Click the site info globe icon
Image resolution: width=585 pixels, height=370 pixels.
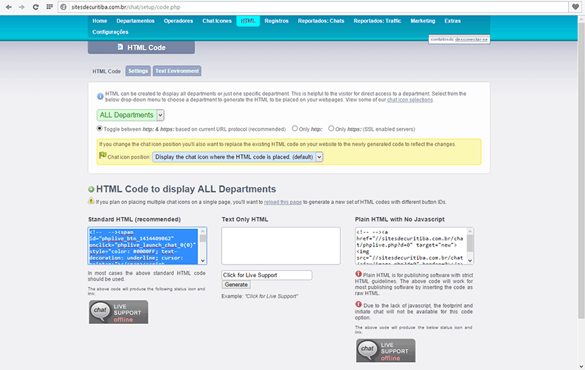64,7
